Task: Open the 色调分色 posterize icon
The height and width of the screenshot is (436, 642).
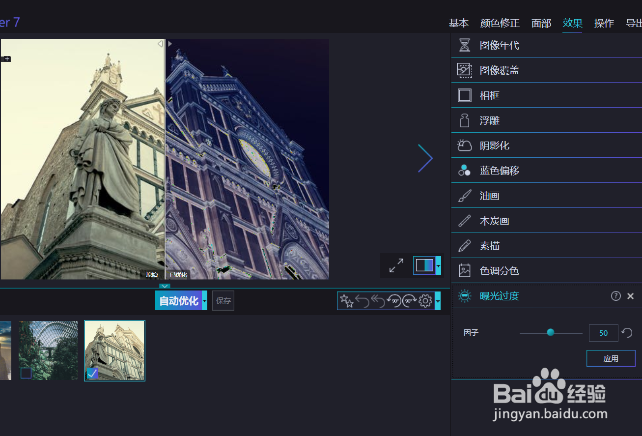Action: coord(464,271)
